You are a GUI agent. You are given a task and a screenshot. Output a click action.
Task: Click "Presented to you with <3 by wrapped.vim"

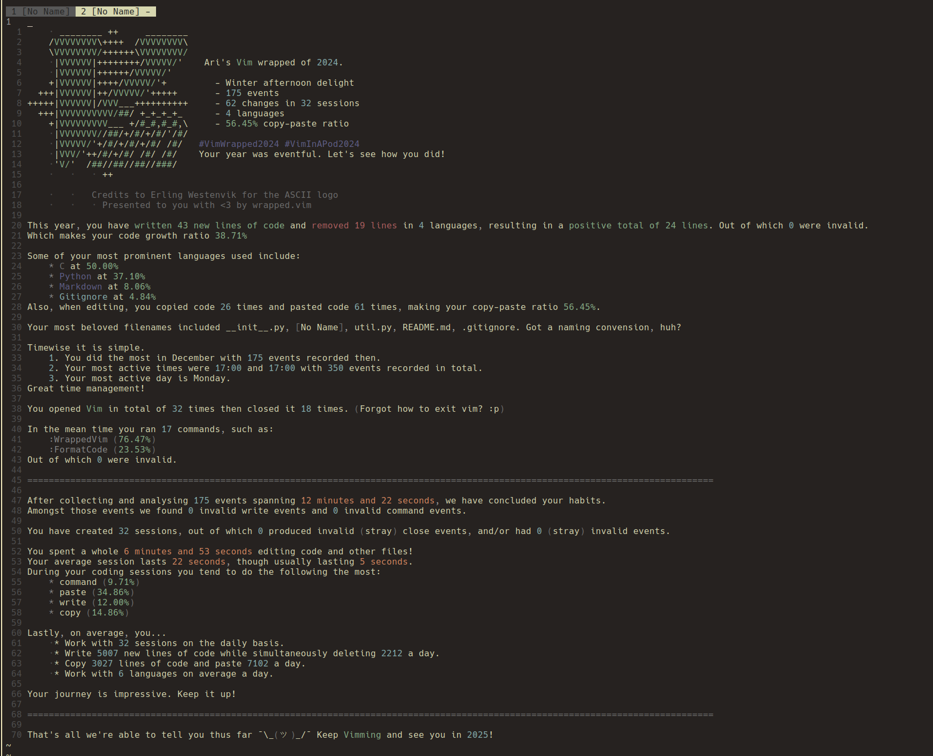point(206,205)
